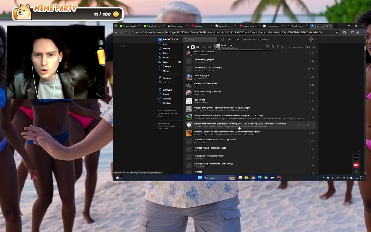The image size is (371, 232).
Task: Reload the page in Chrome
Action: [x=127, y=32]
